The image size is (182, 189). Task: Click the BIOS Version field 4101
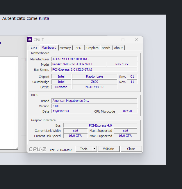(94, 106)
